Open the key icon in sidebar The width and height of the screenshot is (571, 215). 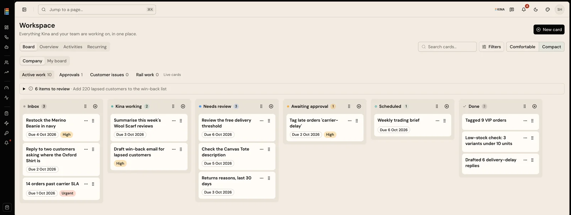click(6, 133)
